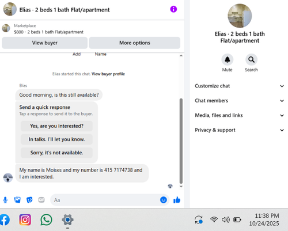This screenshot has height=231, width=288.
Task: Click 'Good morning, is this still available?' message
Action: pyautogui.click(x=59, y=95)
